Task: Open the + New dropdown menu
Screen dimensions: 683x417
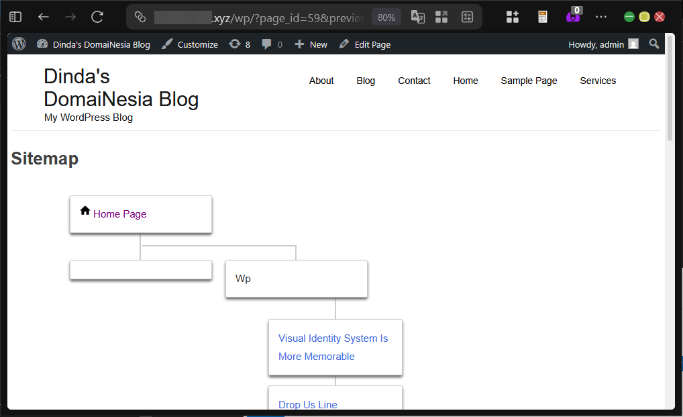Action: (311, 44)
